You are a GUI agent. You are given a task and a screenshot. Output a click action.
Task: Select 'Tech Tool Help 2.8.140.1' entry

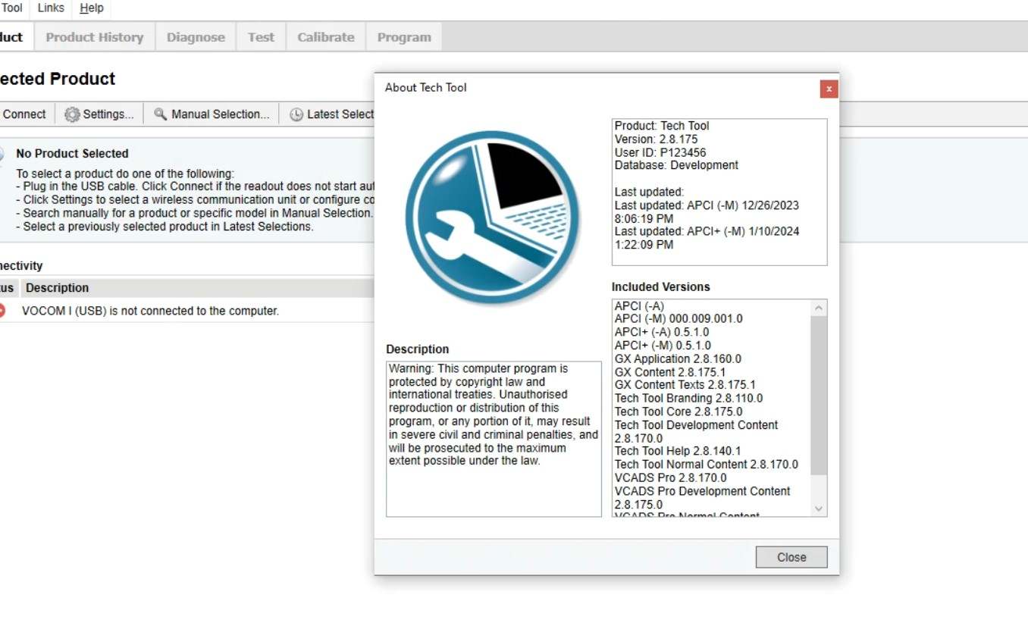click(678, 451)
